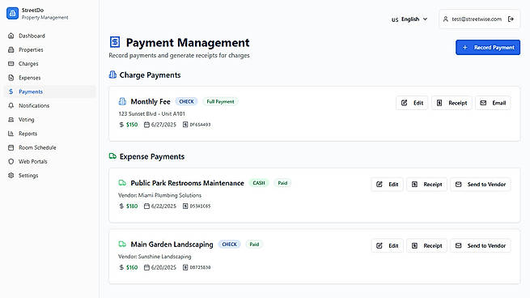Click the Full Payment badge
This screenshot has height=298, width=530.
pos(220,101)
